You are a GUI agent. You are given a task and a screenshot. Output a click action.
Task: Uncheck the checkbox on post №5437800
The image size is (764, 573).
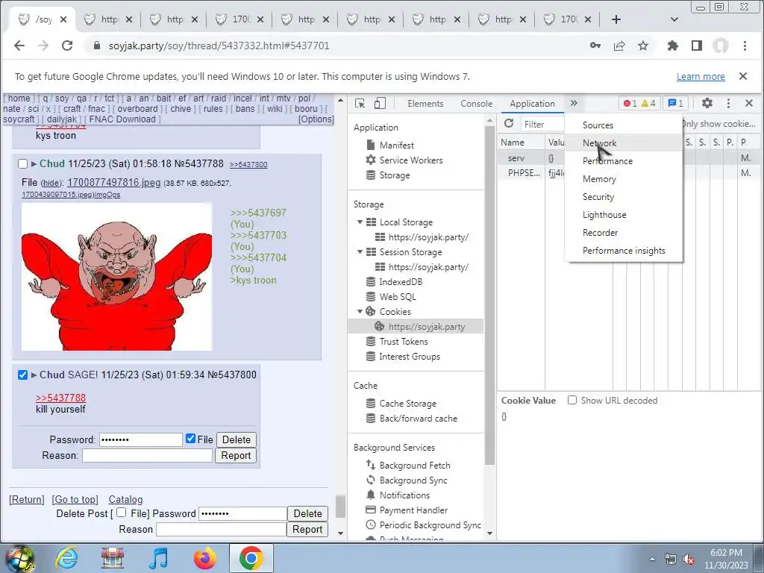(22, 375)
